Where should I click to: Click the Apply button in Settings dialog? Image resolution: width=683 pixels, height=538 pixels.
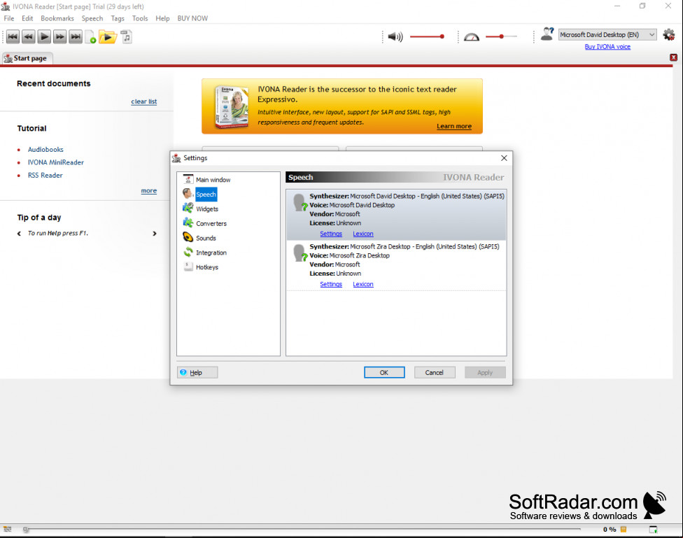tap(485, 372)
